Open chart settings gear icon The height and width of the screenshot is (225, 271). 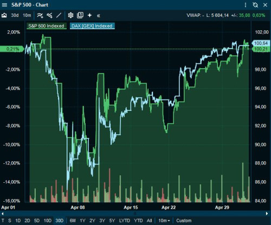(x=70, y=15)
